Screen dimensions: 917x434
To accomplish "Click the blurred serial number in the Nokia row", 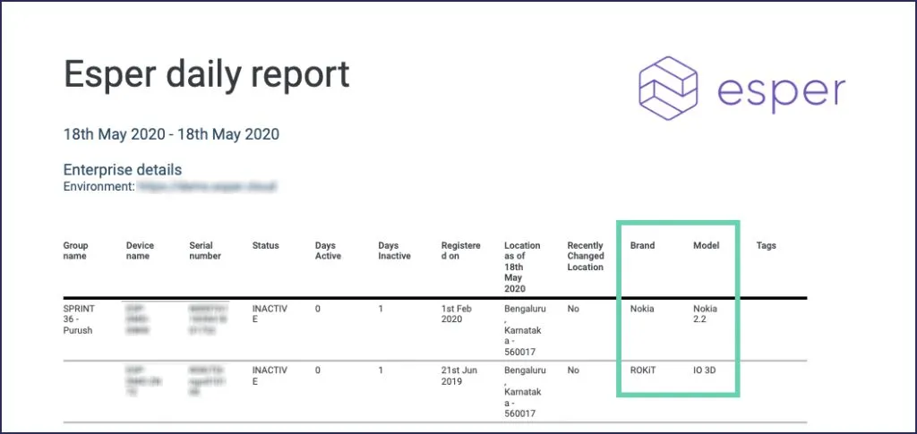I will click(208, 319).
